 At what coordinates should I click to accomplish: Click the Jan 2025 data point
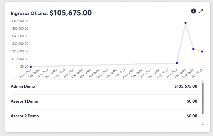[x=177, y=63]
